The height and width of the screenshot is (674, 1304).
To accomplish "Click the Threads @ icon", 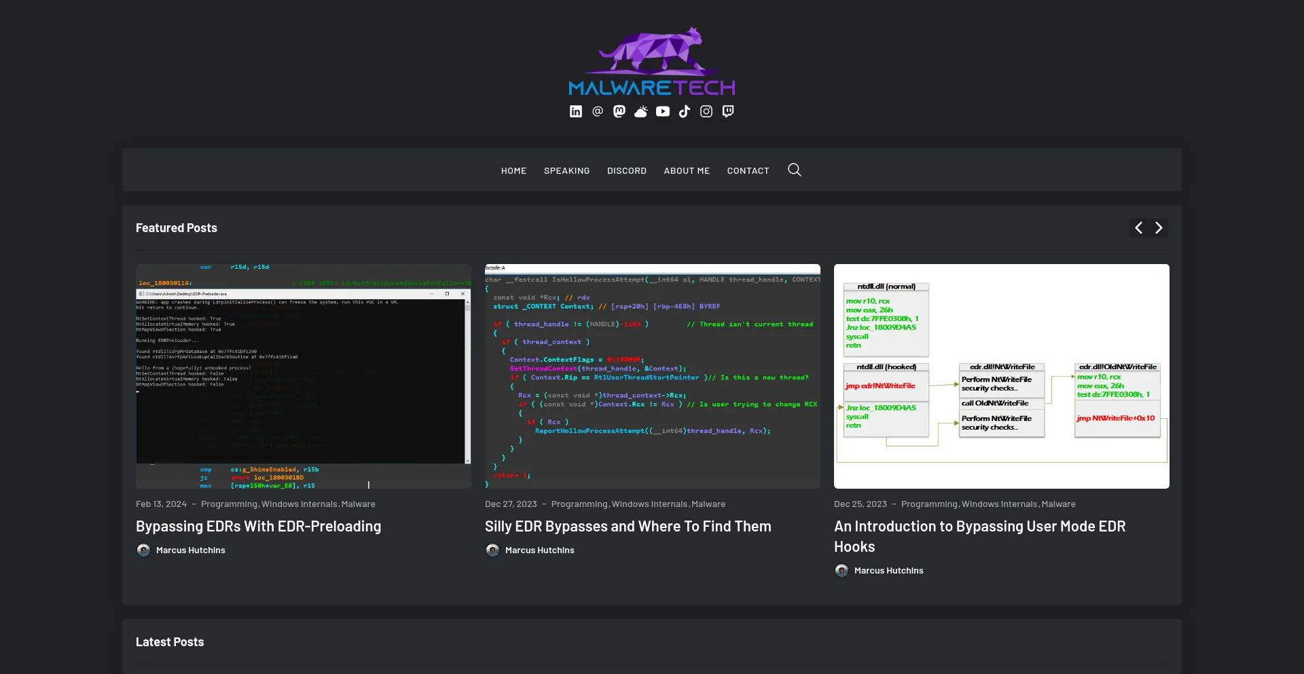I will [x=598, y=111].
